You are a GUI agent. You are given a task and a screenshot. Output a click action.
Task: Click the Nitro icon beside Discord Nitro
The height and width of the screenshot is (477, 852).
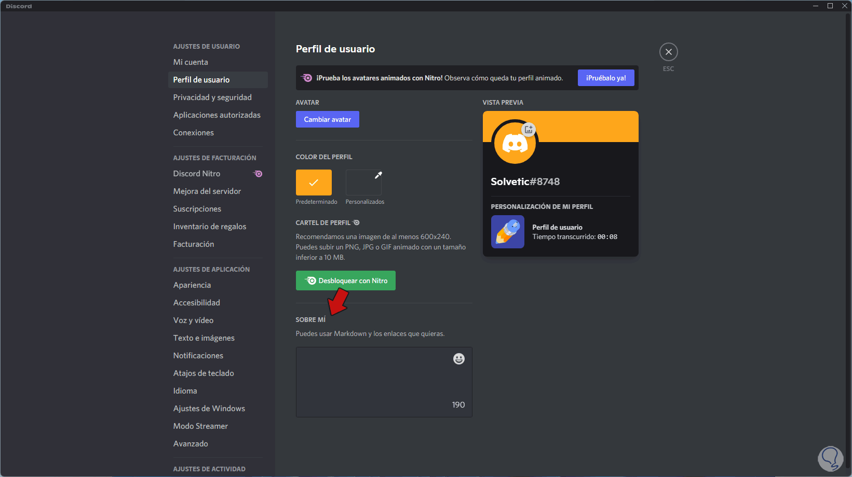click(x=258, y=174)
